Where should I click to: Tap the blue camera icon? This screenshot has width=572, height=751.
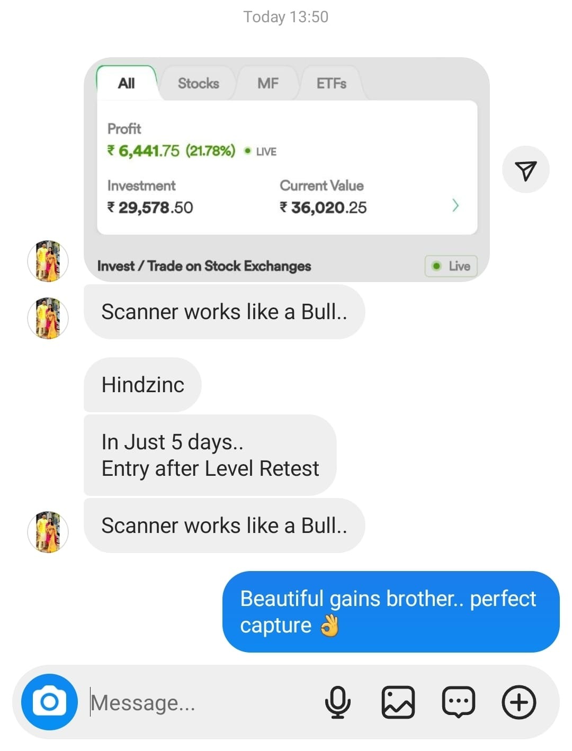pyautogui.click(x=49, y=702)
